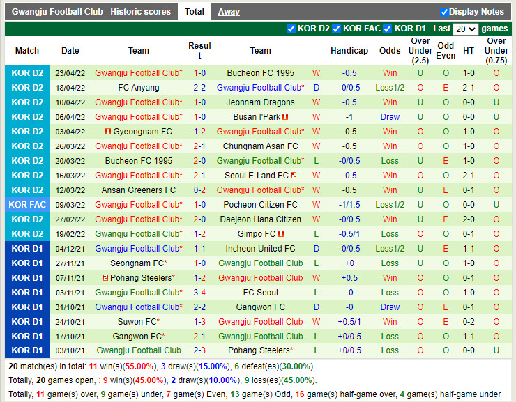The image size is (516, 402).
Task: Open the Last 20 games dropdown
Action: (x=465, y=29)
